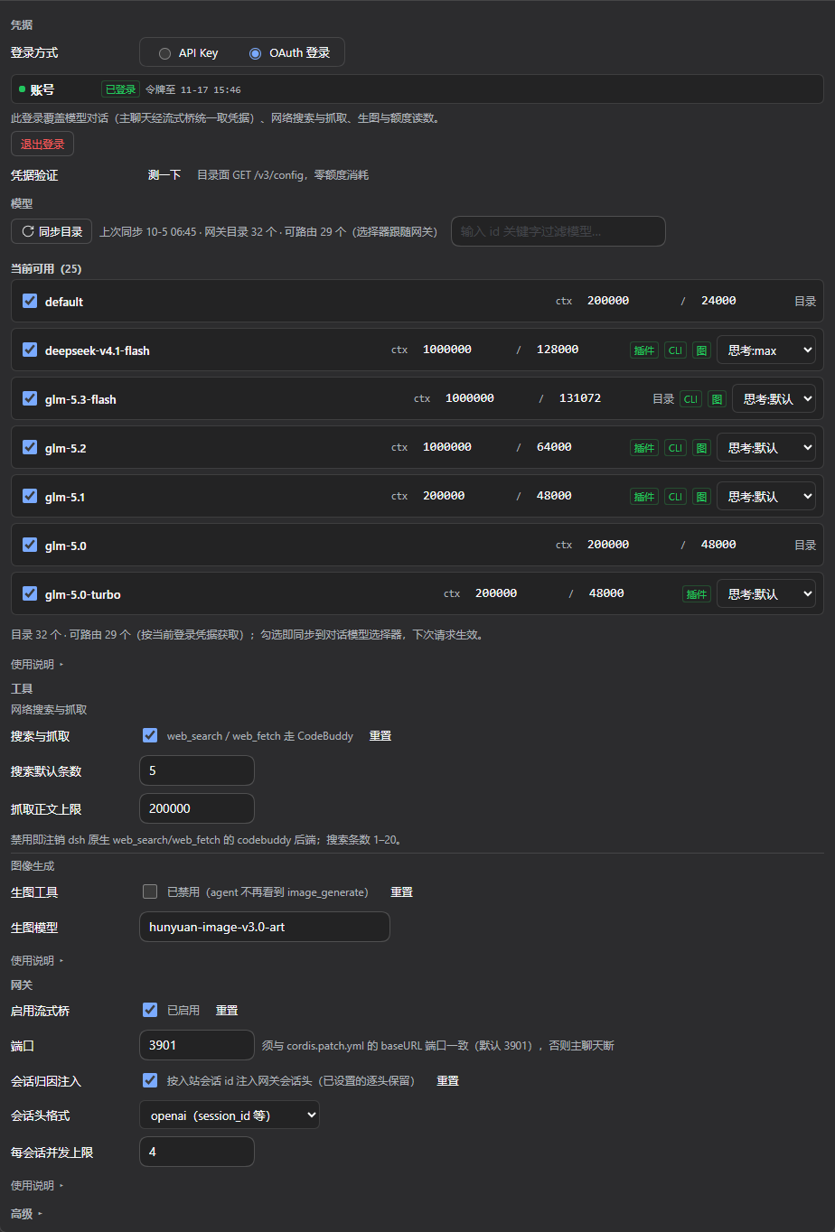Viewport: 835px width, 1232px height.
Task: Click the 图 badge in glm-5.3-flash row
Action: [x=717, y=399]
